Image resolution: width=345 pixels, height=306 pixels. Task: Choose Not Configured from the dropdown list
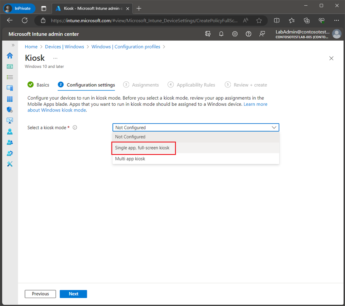(x=195, y=137)
